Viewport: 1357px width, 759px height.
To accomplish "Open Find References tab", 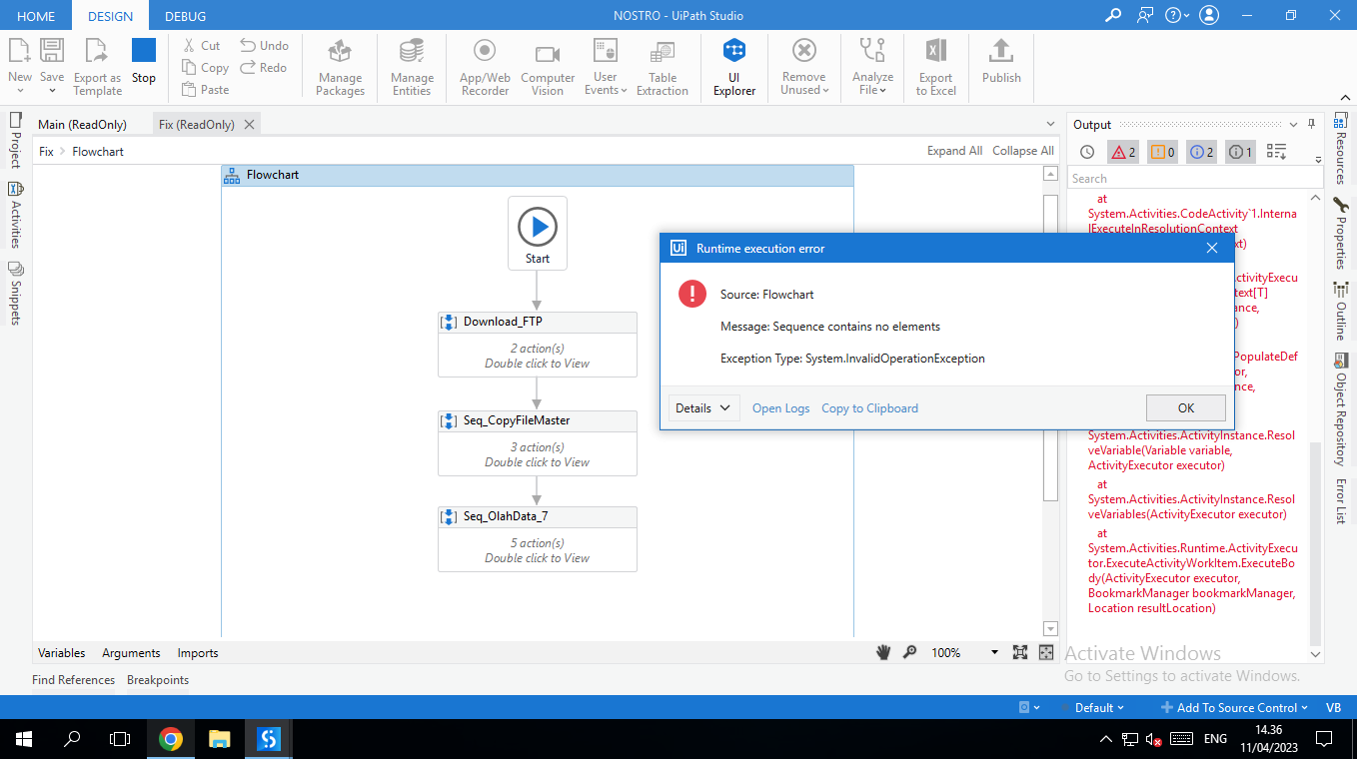I will pos(73,679).
